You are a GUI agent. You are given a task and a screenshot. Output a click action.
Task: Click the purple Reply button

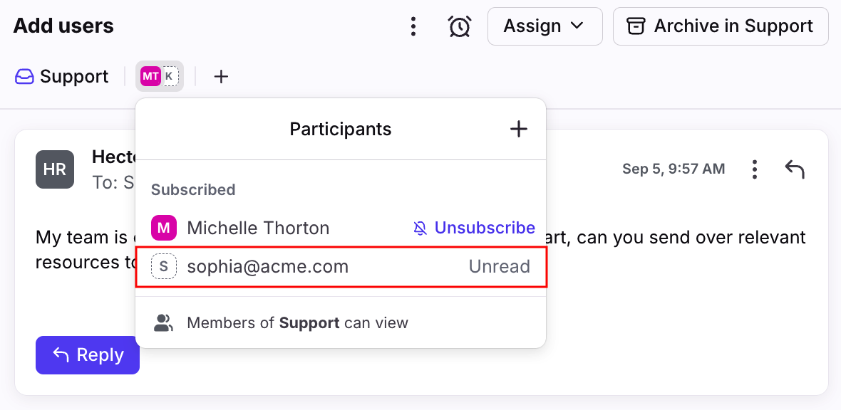88,354
